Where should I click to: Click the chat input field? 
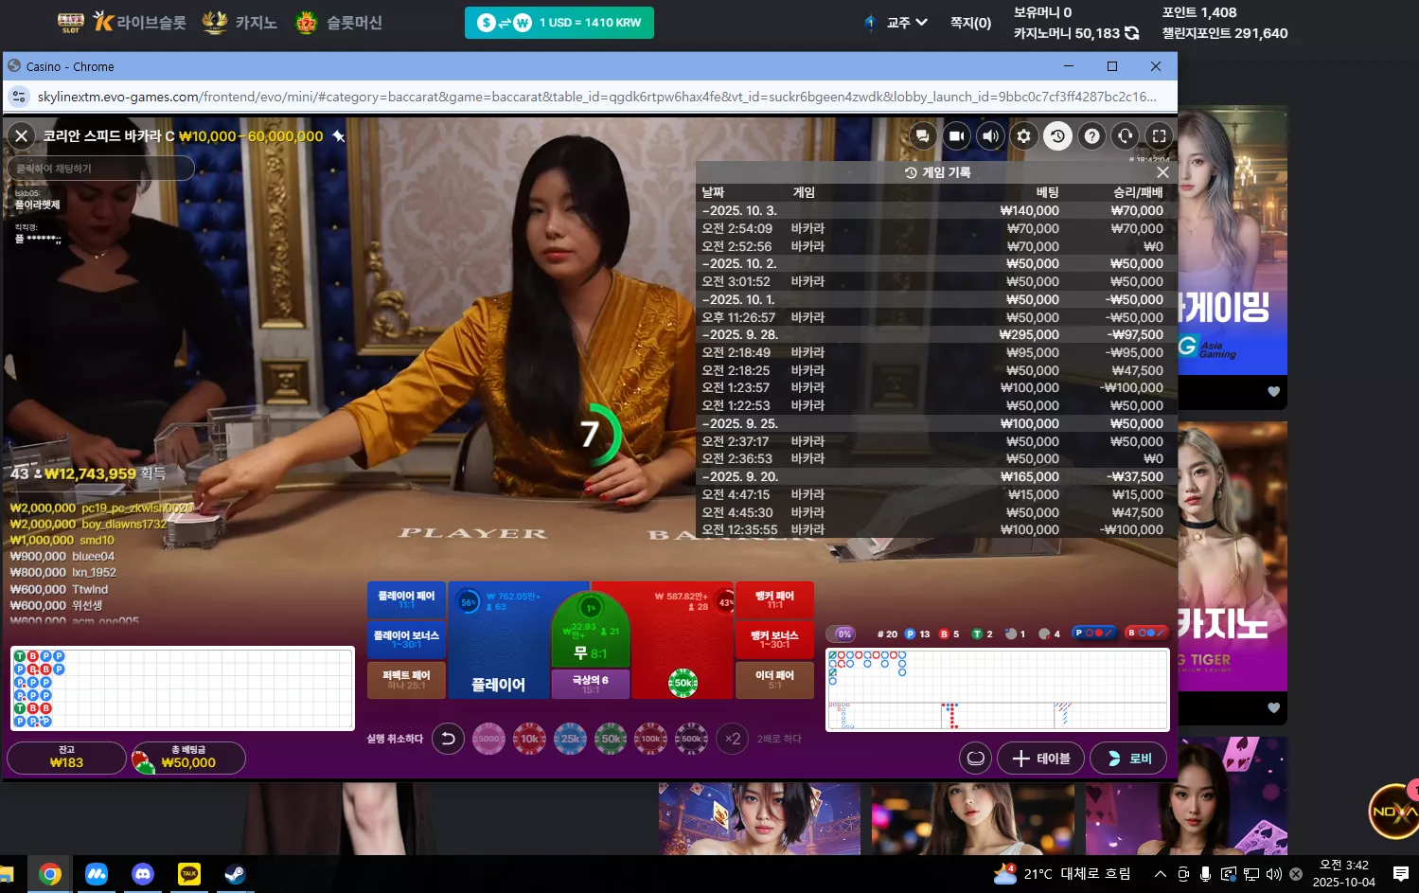[101, 169]
